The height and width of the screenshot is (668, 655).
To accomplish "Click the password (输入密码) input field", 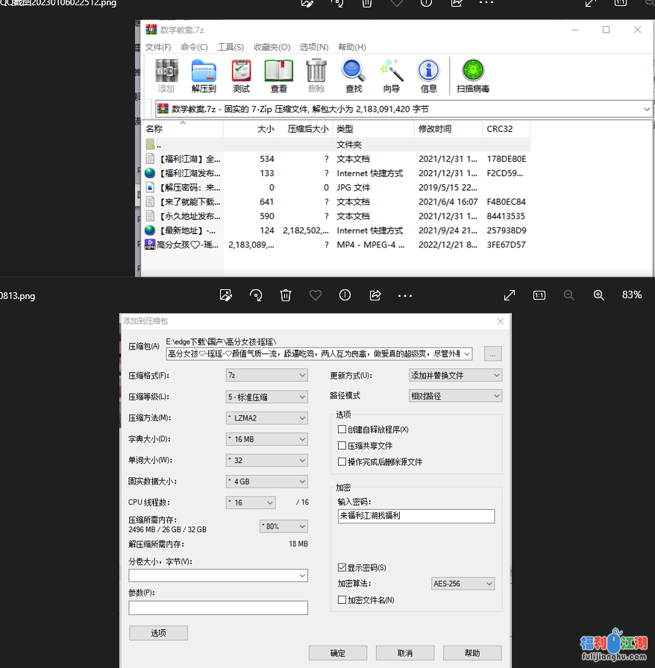I will click(416, 516).
